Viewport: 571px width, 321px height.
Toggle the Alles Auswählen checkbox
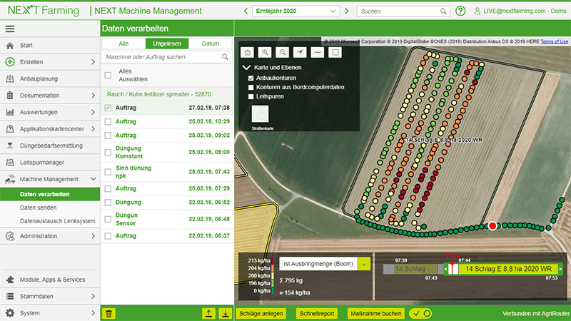tap(108, 76)
